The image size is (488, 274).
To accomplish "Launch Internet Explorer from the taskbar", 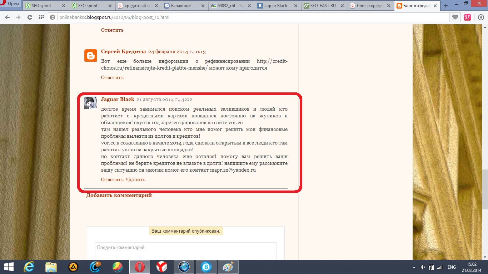I will [x=29, y=267].
